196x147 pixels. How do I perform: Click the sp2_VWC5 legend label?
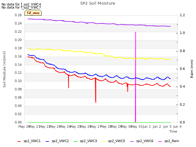coord(116,141)
